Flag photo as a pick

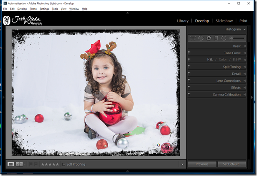(x=31, y=164)
